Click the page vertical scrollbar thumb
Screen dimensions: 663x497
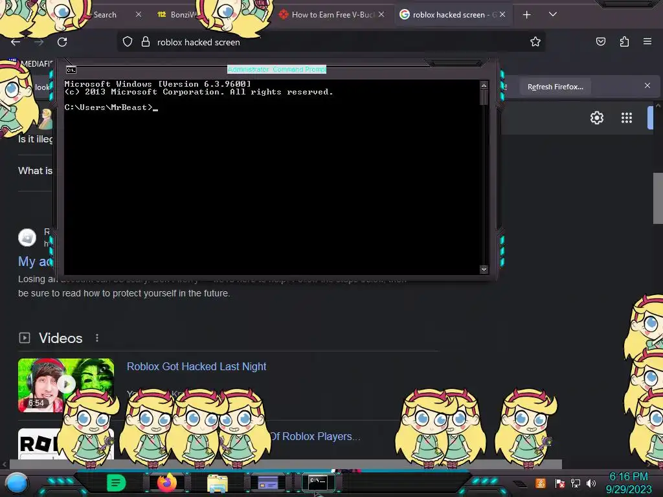[x=658, y=198]
